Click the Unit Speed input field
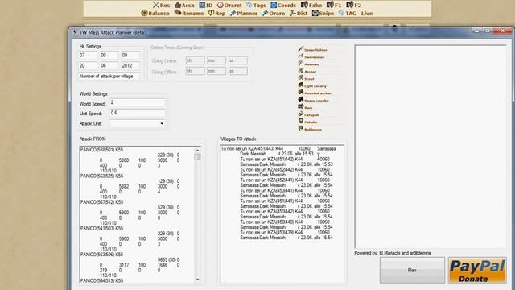This screenshot has height=290, width=515. coord(138,113)
